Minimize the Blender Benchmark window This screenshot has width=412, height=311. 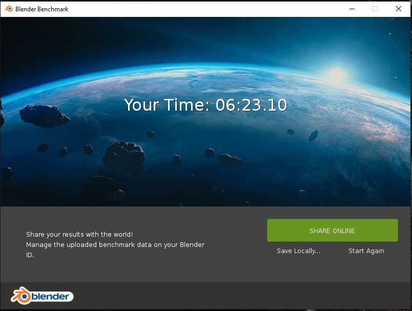pyautogui.click(x=352, y=9)
